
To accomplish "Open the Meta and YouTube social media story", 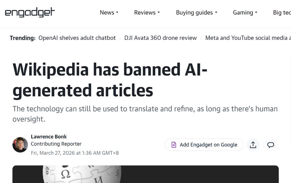I will tap(248, 38).
